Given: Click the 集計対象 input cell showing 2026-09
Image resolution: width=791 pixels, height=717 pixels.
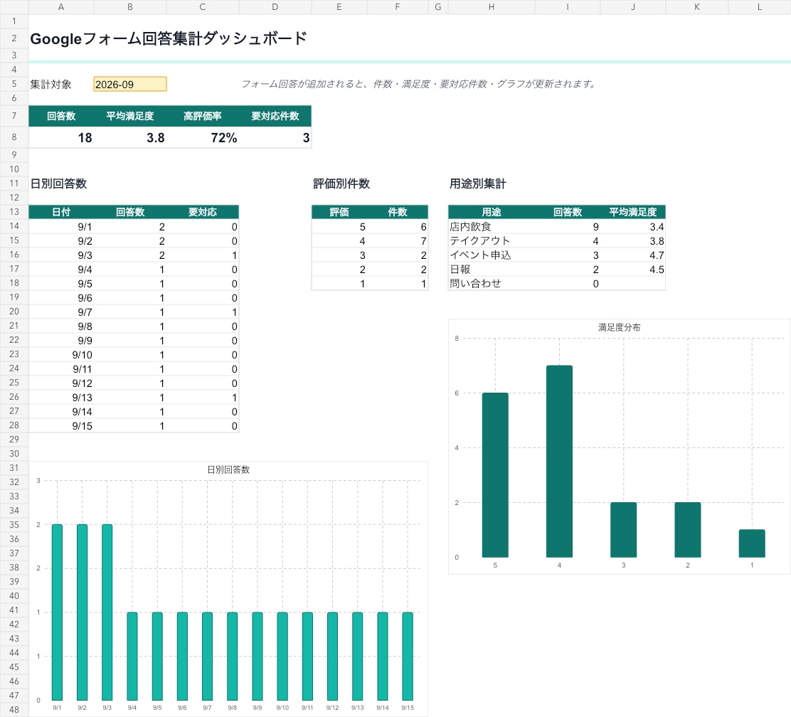Looking at the screenshot, I should click(129, 84).
